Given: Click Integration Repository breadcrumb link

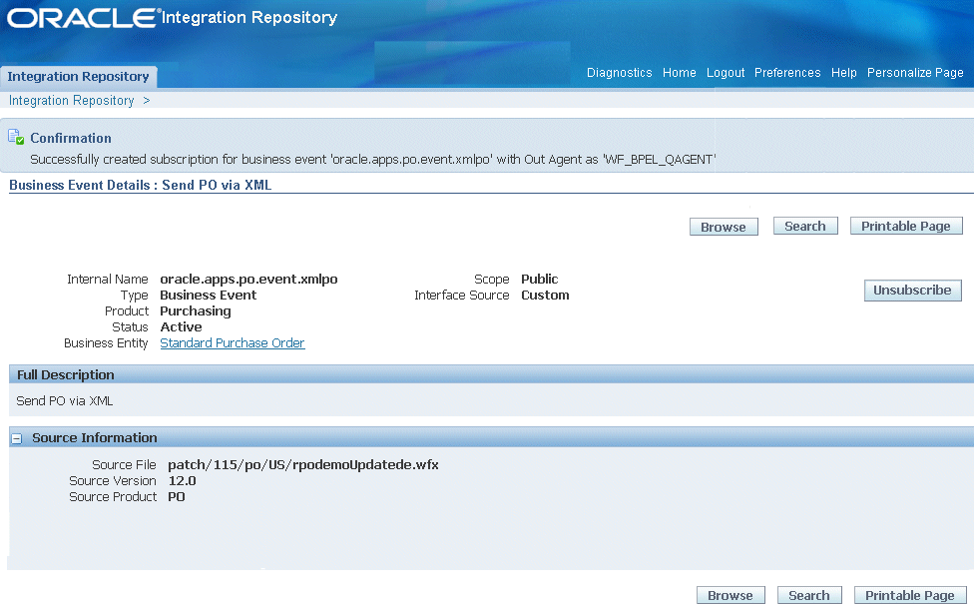Looking at the screenshot, I should click(72, 101).
